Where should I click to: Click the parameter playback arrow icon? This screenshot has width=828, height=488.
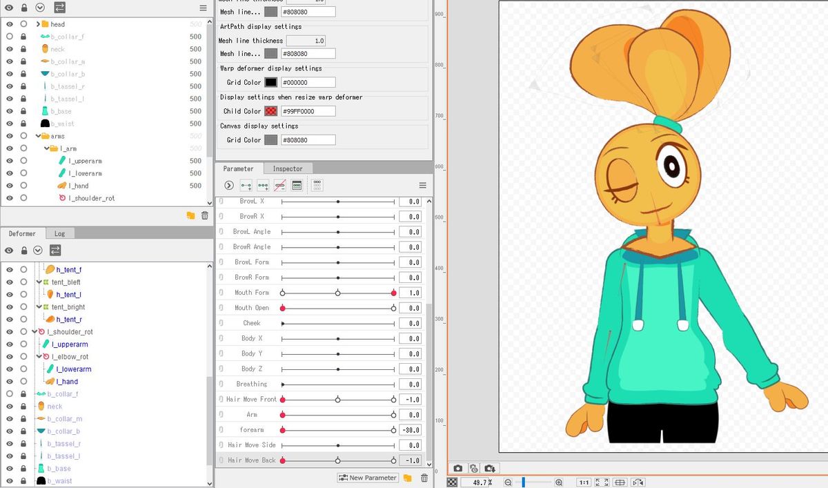[x=229, y=185]
